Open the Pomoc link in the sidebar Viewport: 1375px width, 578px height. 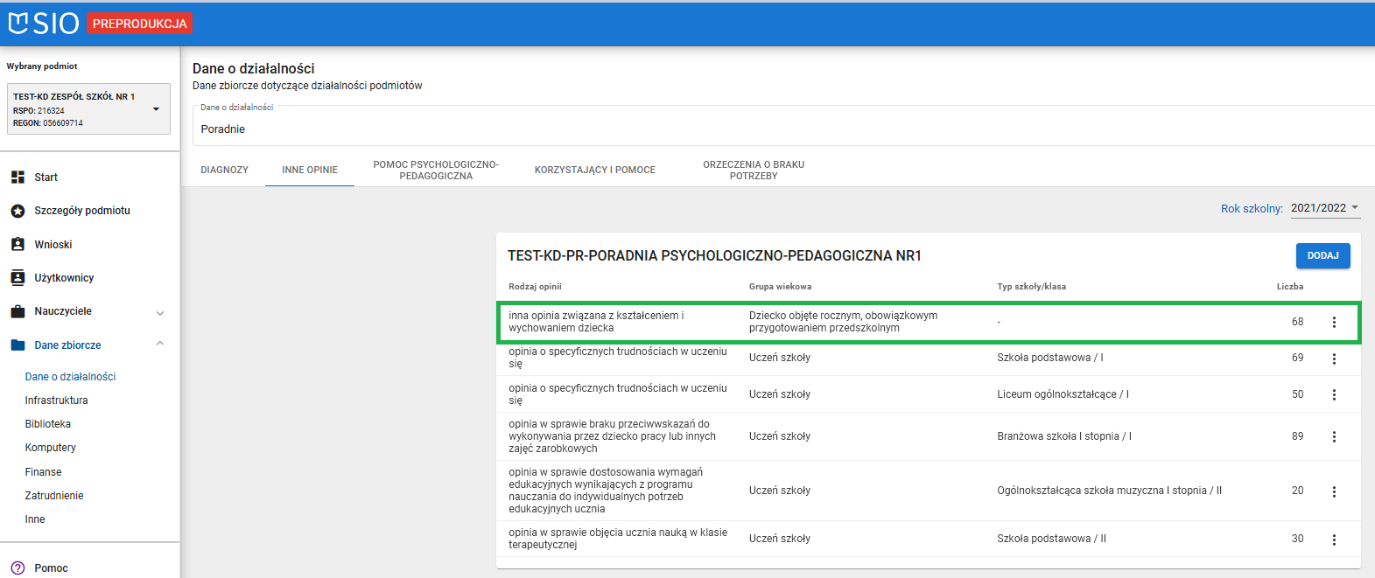click(x=51, y=568)
